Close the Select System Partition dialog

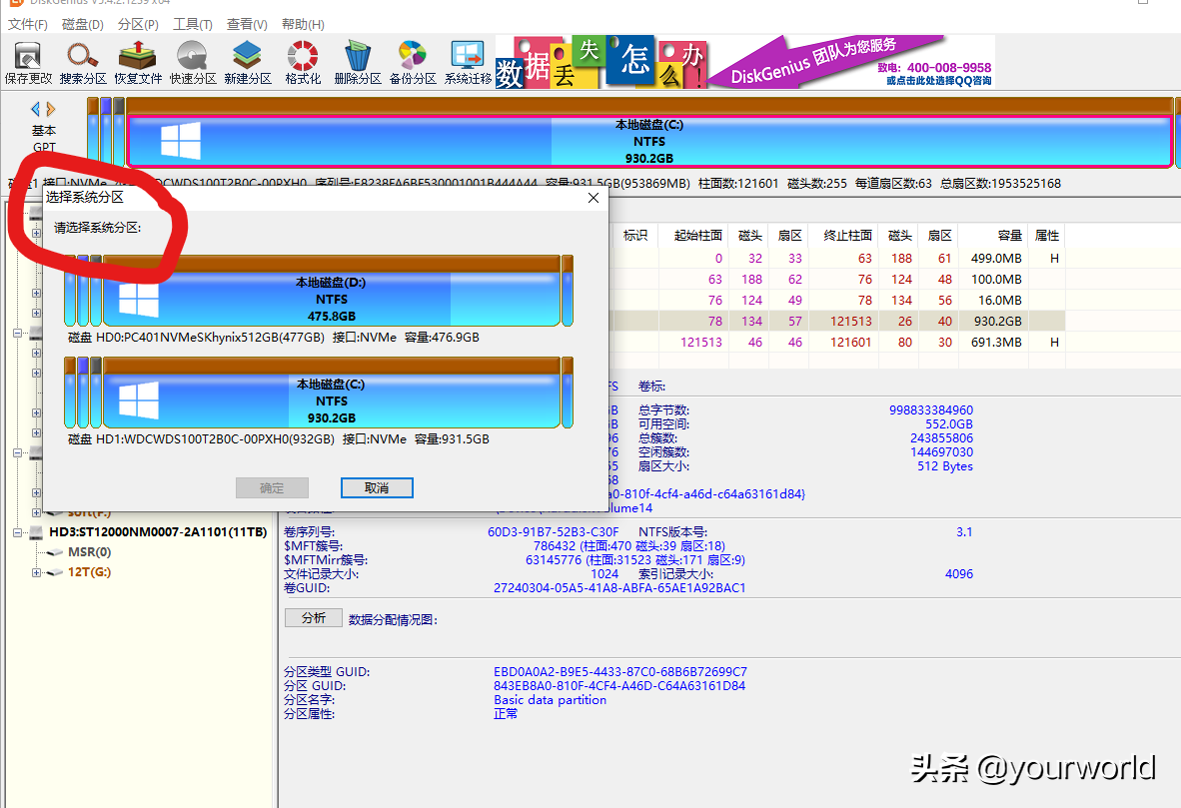[593, 198]
